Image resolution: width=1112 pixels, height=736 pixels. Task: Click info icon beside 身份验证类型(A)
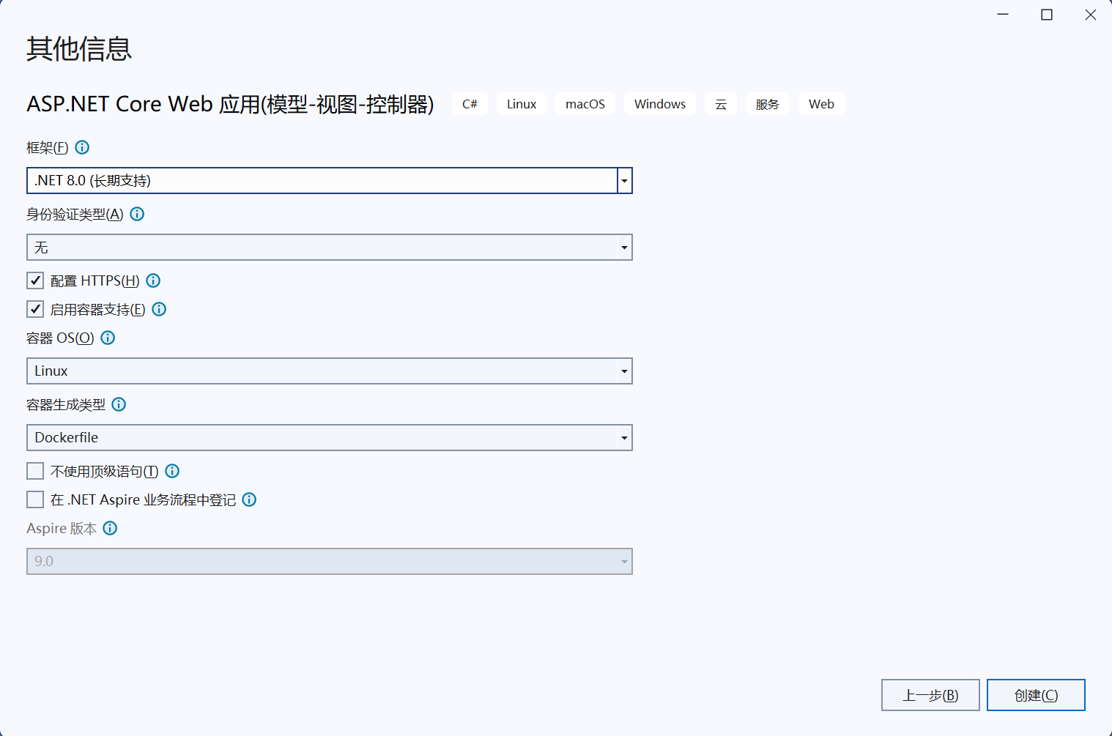click(137, 214)
